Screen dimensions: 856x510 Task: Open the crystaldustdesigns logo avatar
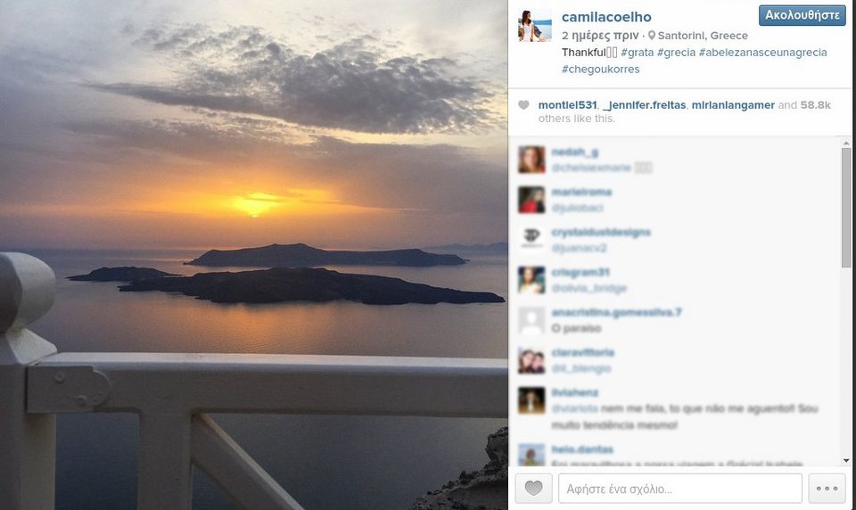point(531,239)
